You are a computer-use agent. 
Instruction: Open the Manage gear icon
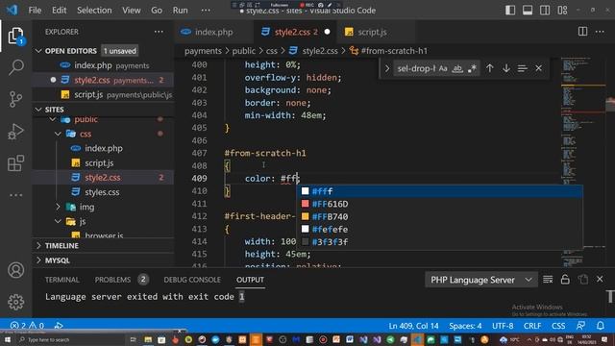[15, 302]
